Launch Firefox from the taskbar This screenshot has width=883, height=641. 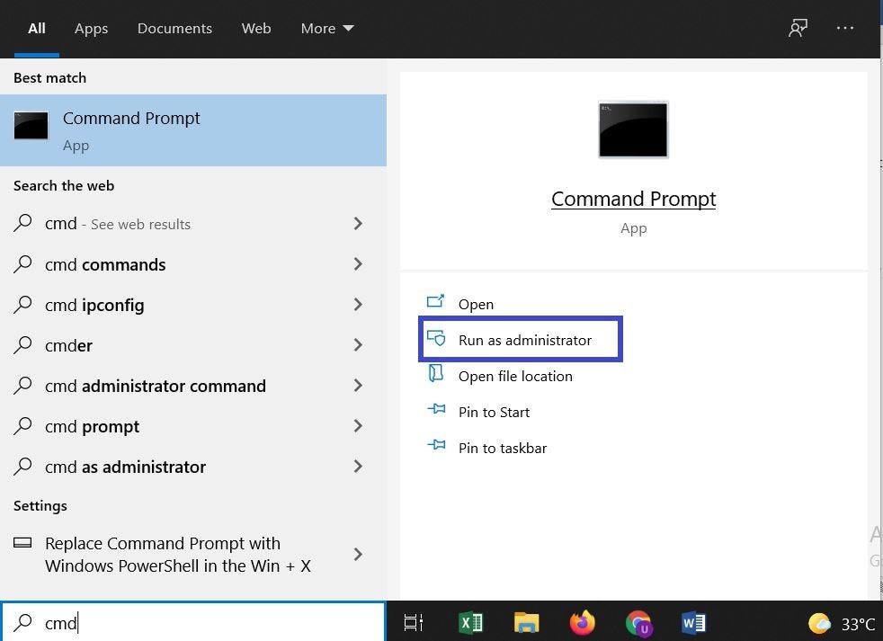click(583, 623)
